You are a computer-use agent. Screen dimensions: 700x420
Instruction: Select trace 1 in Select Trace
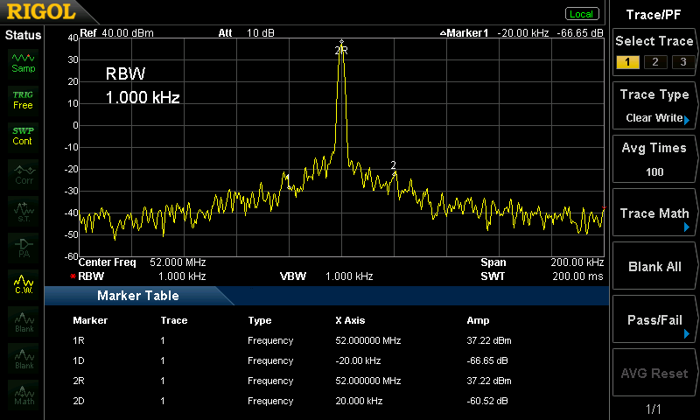coord(626,61)
